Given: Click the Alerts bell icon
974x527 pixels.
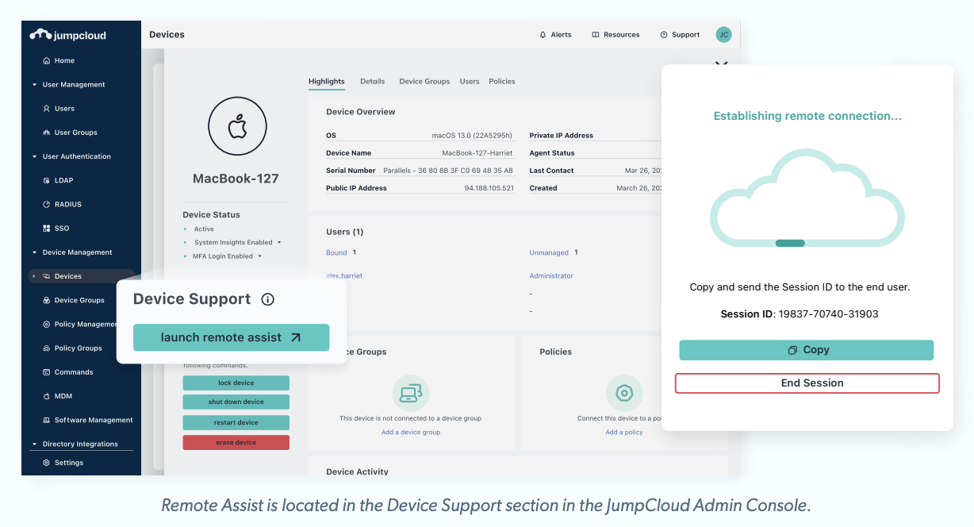Looking at the screenshot, I should click(543, 35).
